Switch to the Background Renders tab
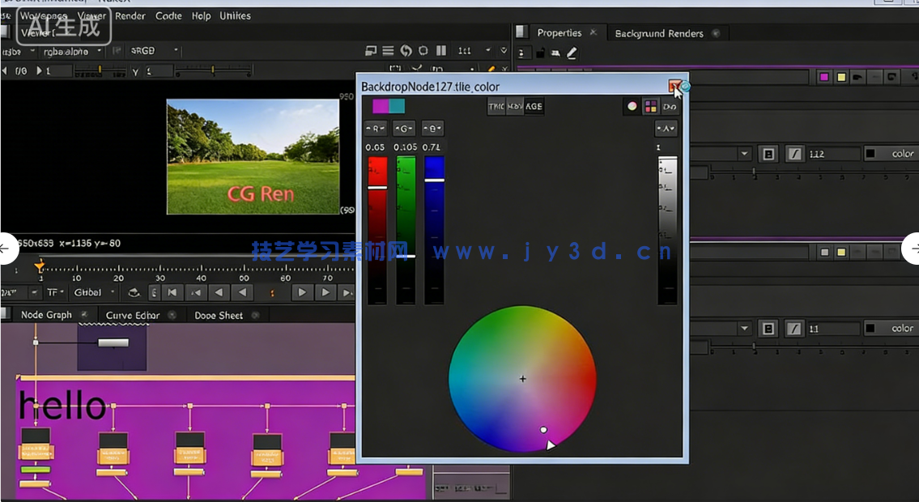The image size is (919, 502). point(659,33)
